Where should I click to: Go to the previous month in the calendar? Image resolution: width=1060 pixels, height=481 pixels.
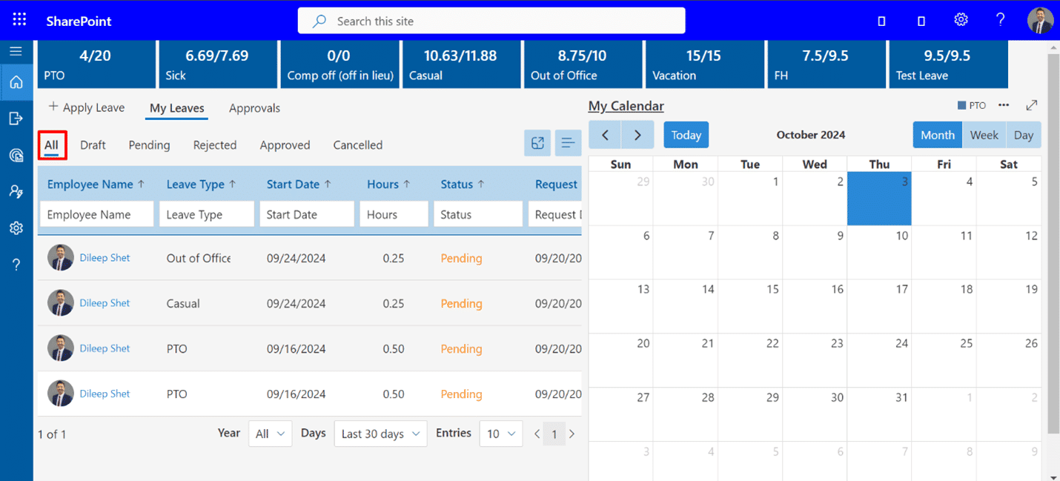606,135
